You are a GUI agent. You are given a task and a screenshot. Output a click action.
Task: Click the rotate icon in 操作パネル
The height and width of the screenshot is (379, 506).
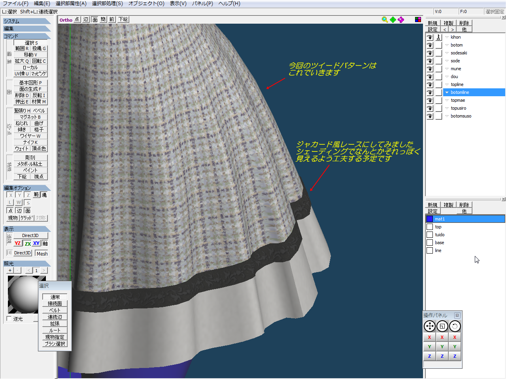(x=455, y=326)
